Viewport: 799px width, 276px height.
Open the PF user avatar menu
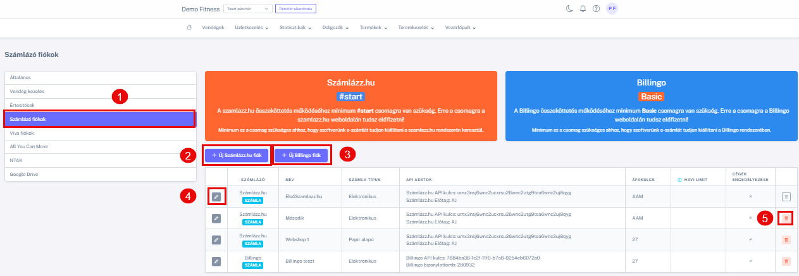pos(612,9)
